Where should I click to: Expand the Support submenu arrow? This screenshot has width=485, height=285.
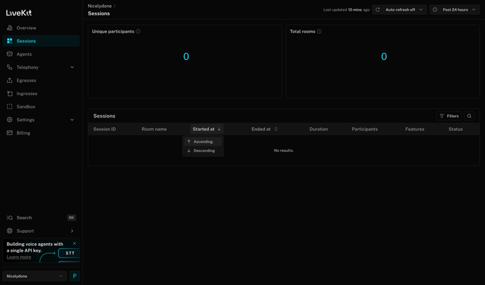72,231
